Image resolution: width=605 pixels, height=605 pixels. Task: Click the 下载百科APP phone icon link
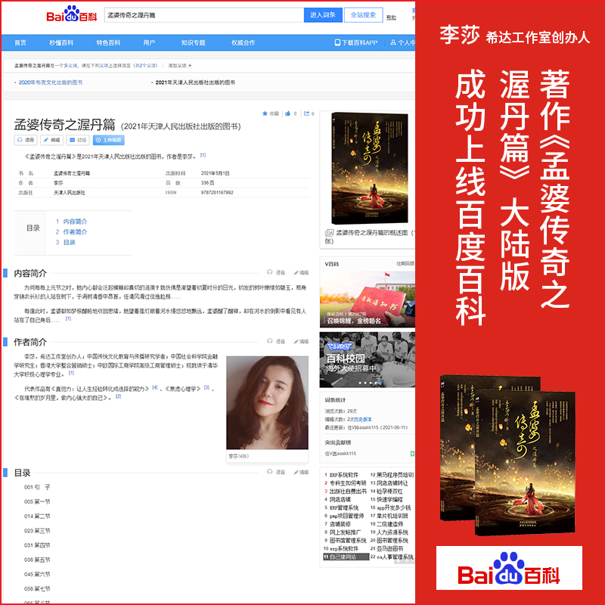pyautogui.click(x=355, y=43)
